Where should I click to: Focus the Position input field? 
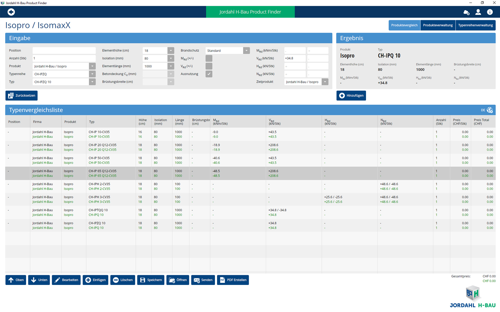tap(64, 51)
